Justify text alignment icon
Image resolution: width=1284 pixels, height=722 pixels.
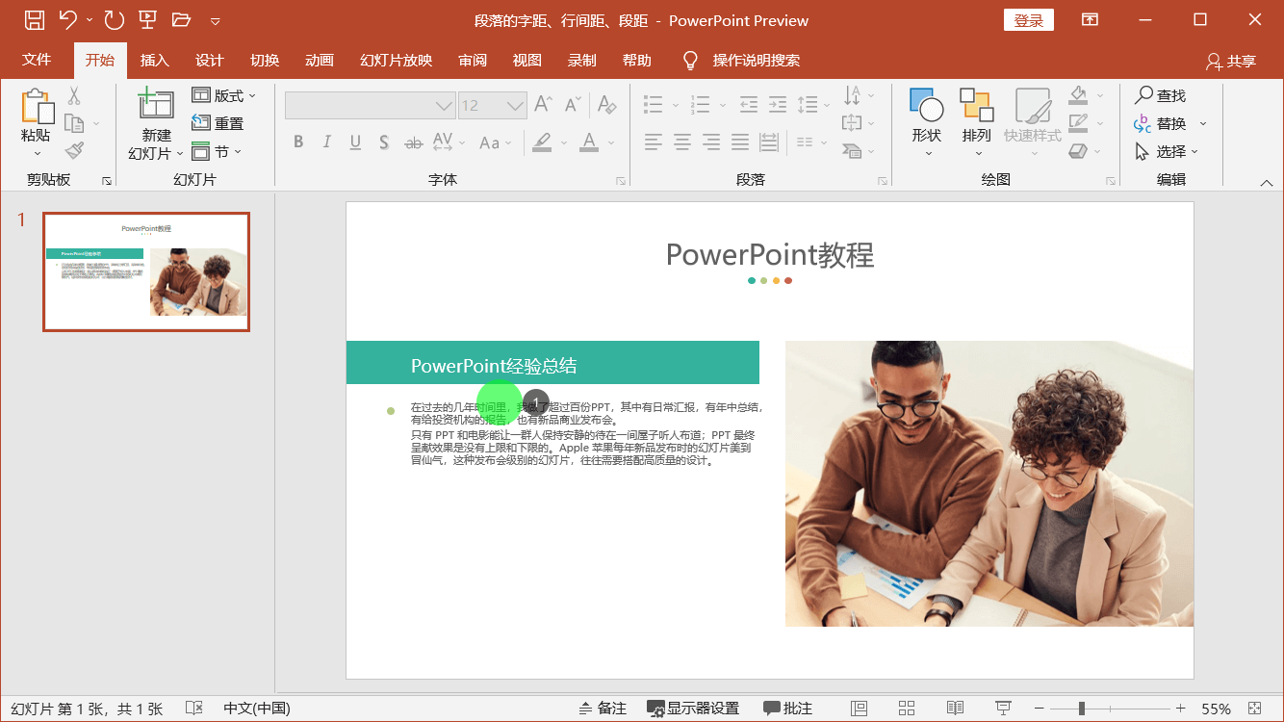(740, 142)
